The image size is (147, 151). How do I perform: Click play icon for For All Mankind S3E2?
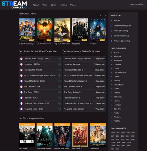[x=59, y=81]
